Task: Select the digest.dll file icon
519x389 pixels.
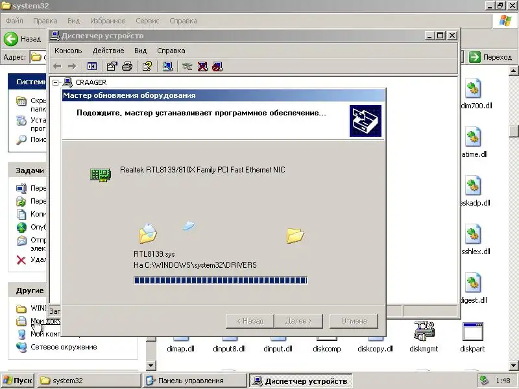Action: [x=473, y=283]
